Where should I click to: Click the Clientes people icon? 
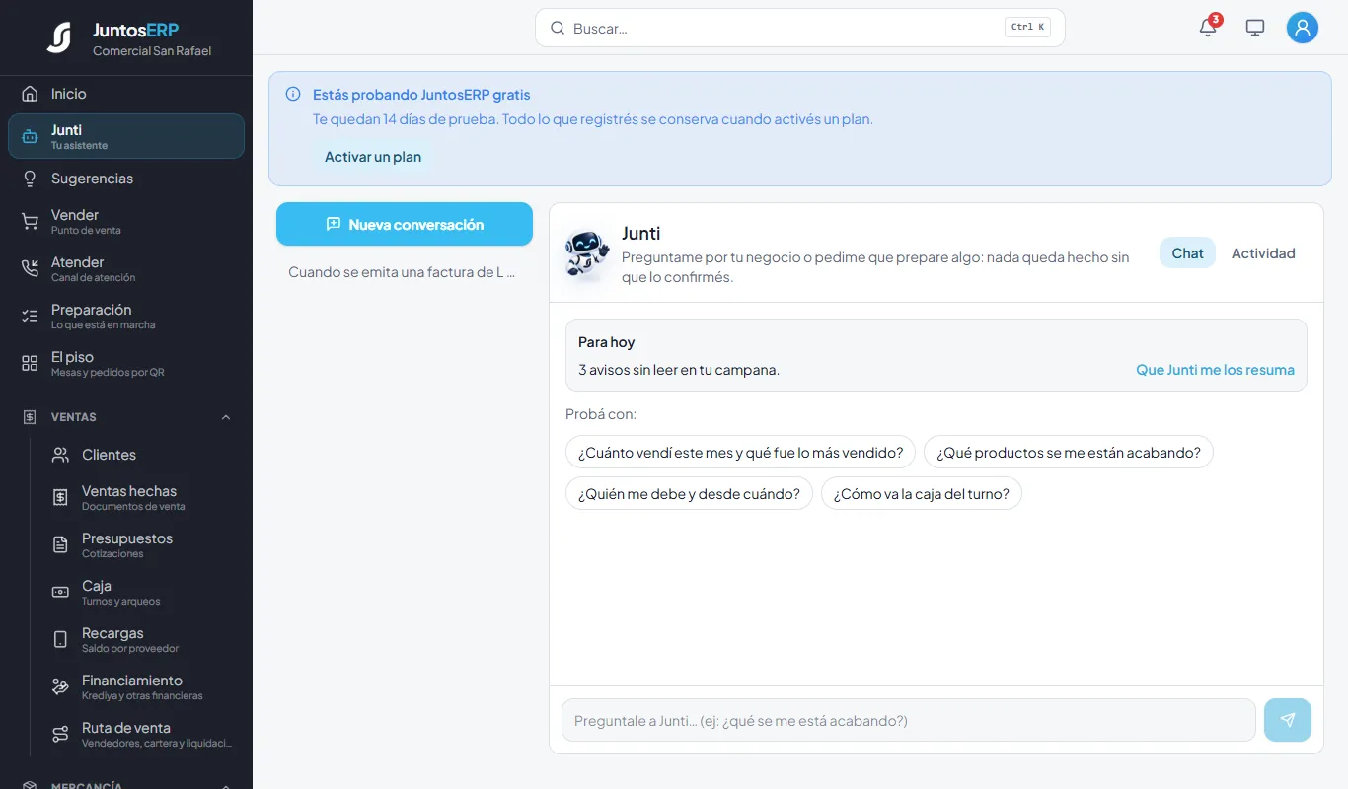pyautogui.click(x=60, y=455)
